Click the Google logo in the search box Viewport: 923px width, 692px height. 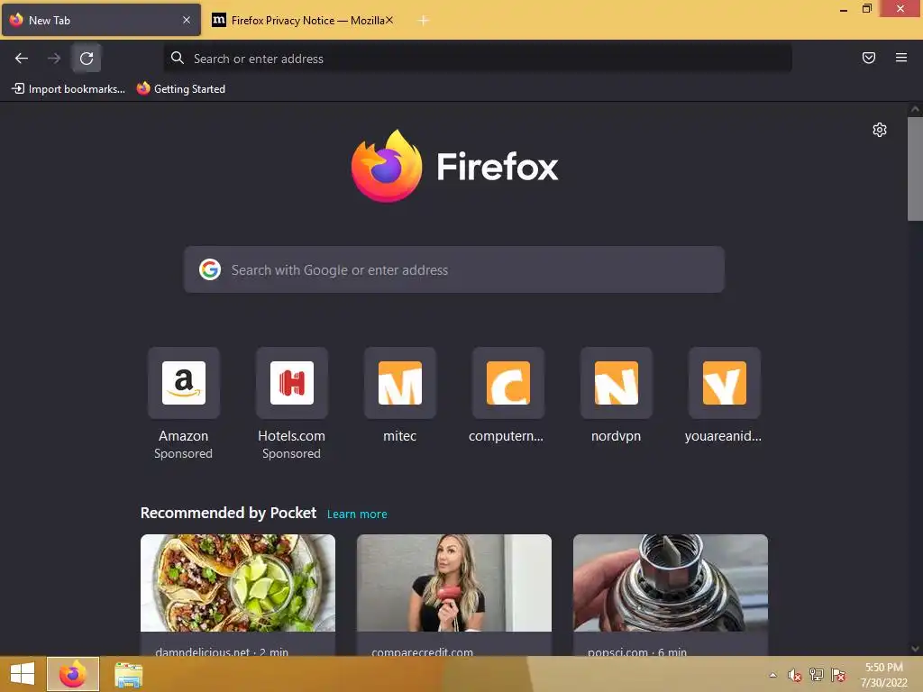coord(210,269)
